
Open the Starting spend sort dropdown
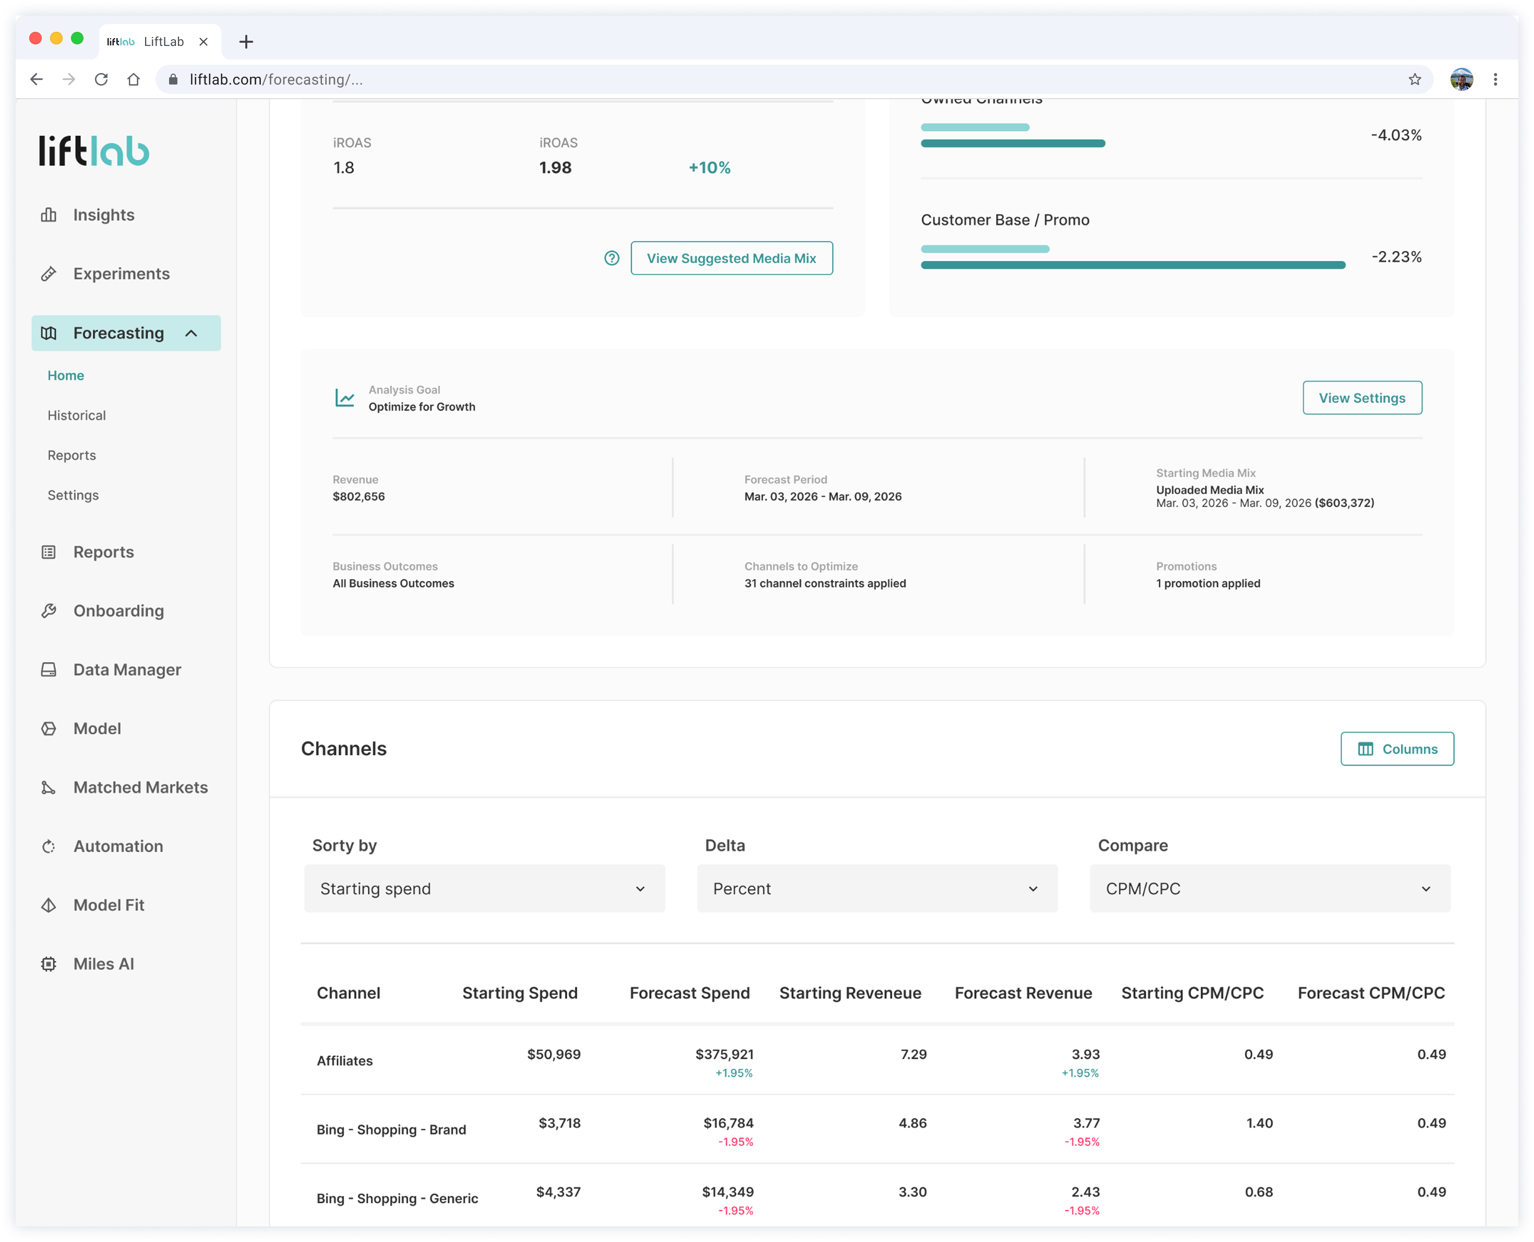tap(484, 888)
